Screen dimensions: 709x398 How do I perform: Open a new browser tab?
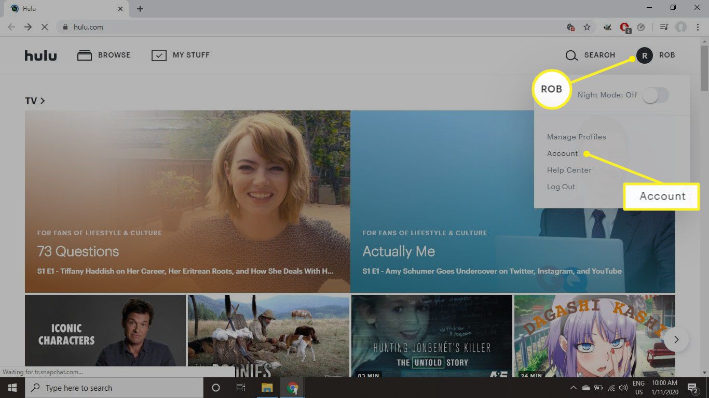coord(140,9)
